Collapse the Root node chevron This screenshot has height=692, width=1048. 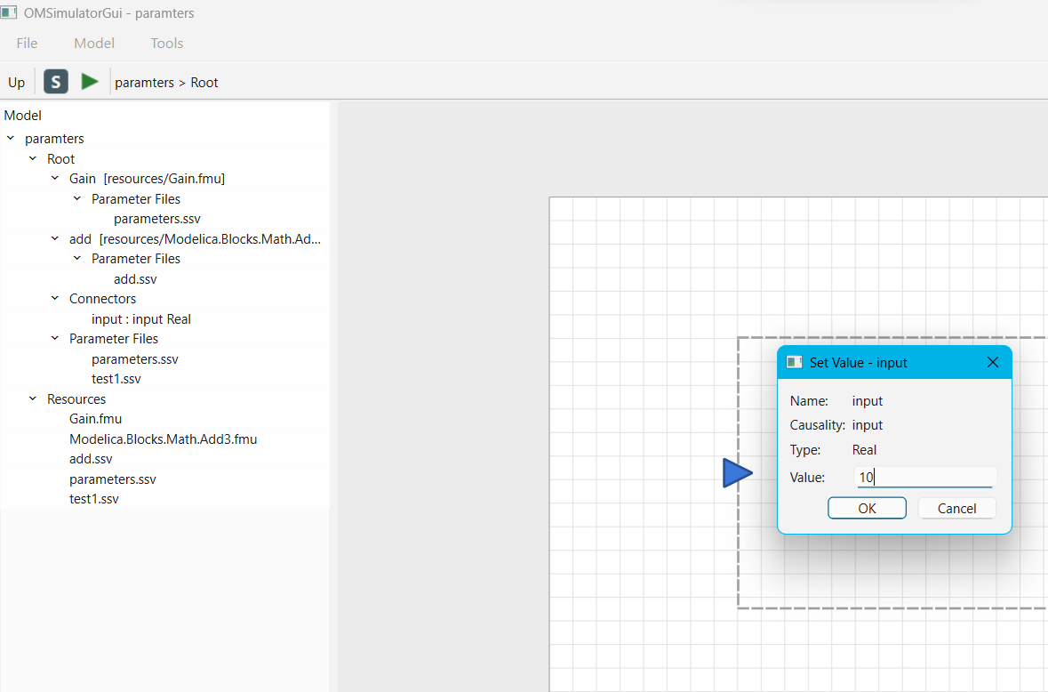pos(33,158)
